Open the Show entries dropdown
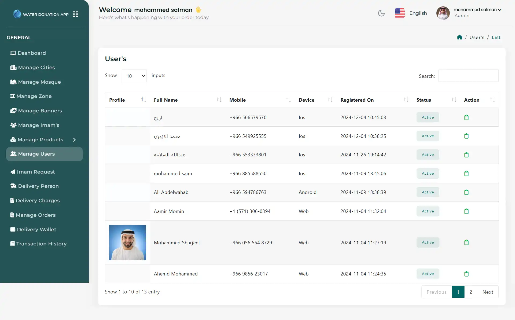 tap(134, 76)
